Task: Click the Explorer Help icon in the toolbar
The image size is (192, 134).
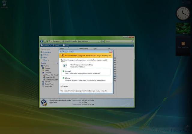Action: tap(132, 45)
